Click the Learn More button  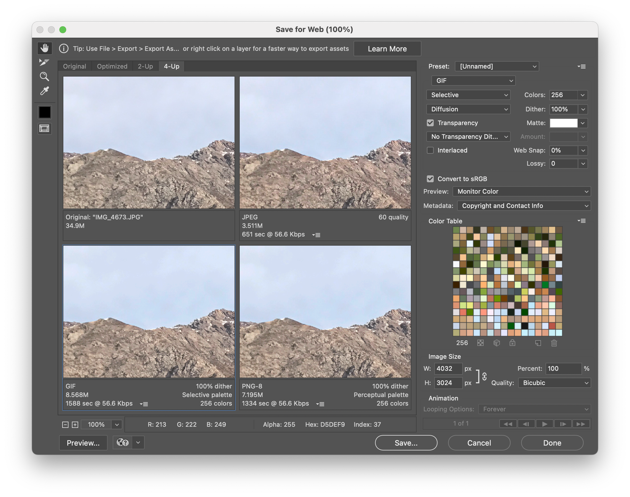pos(387,49)
